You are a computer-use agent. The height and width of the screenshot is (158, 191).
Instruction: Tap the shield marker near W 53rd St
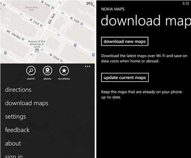(x=75, y=45)
